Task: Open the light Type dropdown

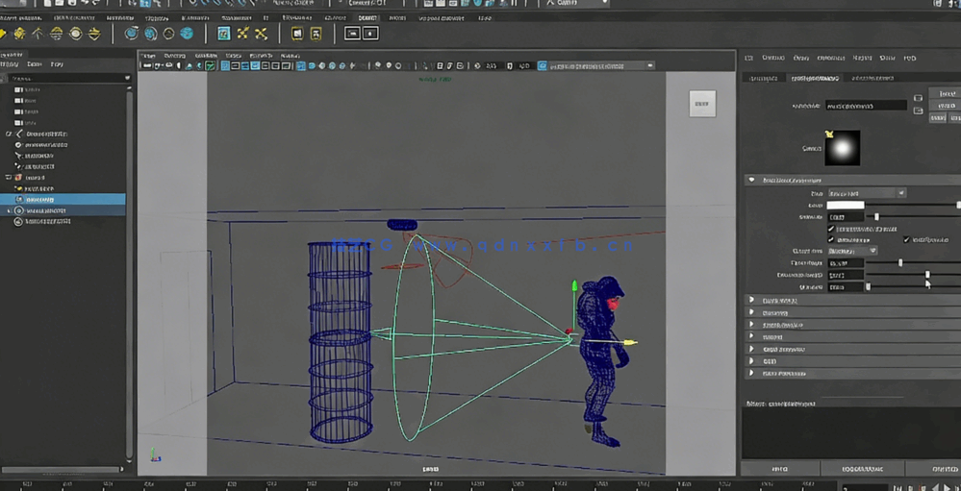Action: coord(866,193)
